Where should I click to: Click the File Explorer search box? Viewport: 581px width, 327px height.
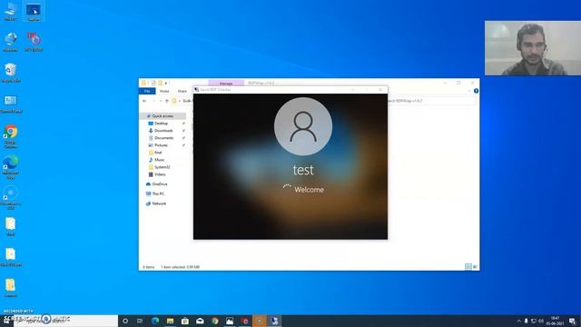(432, 101)
